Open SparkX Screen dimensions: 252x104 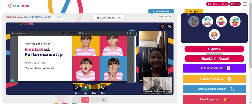214,49
